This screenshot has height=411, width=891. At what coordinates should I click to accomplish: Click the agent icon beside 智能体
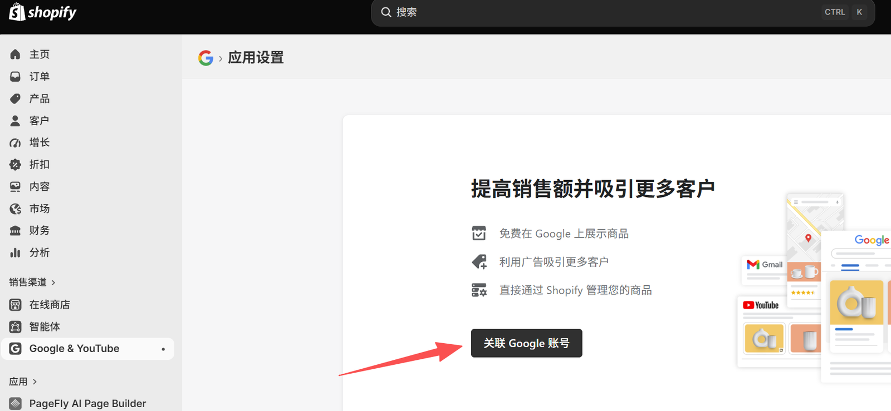(x=15, y=326)
